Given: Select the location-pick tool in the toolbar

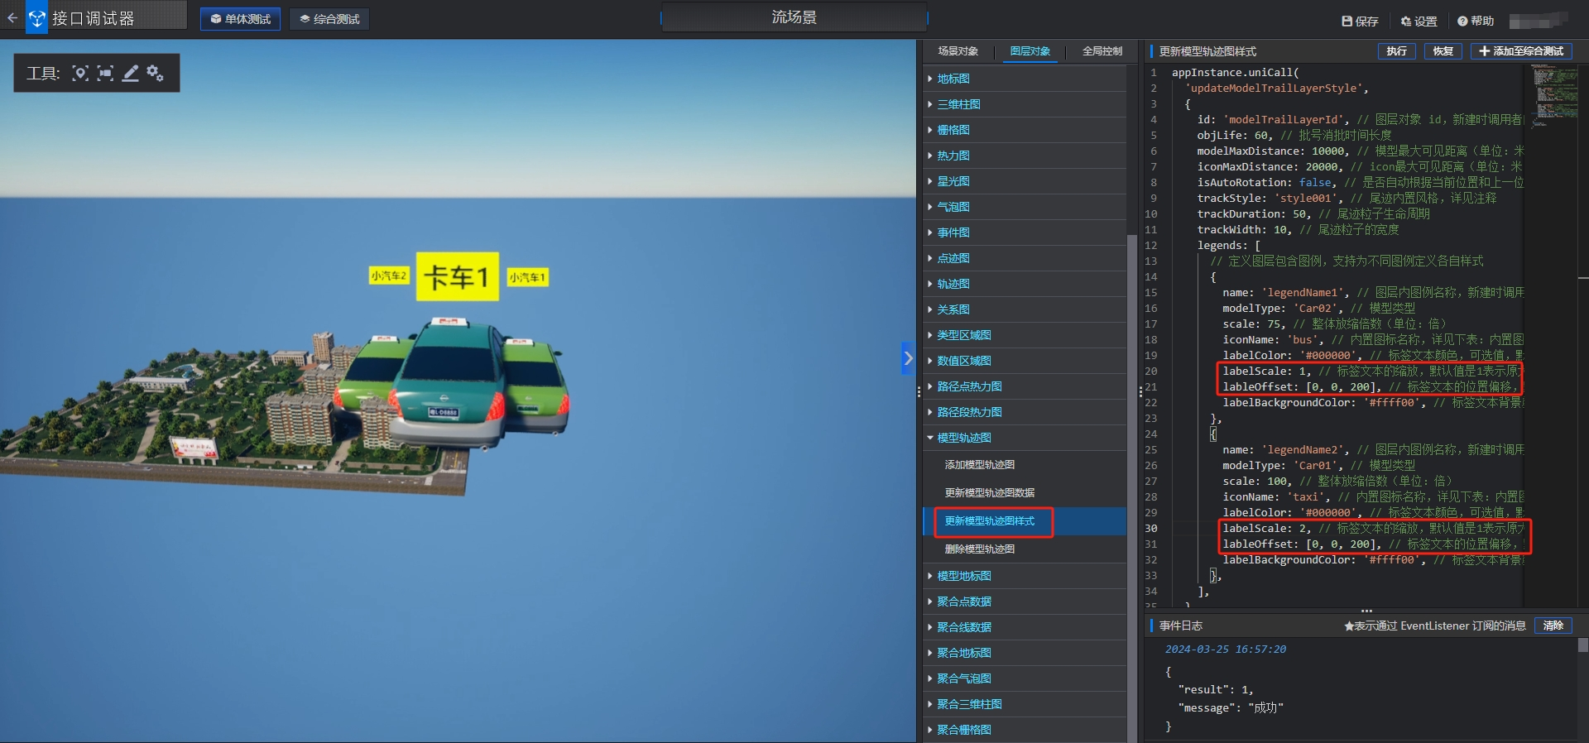Looking at the screenshot, I should (80, 74).
